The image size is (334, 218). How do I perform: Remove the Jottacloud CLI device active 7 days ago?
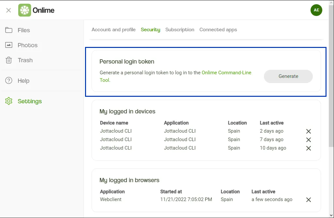pos(309,140)
